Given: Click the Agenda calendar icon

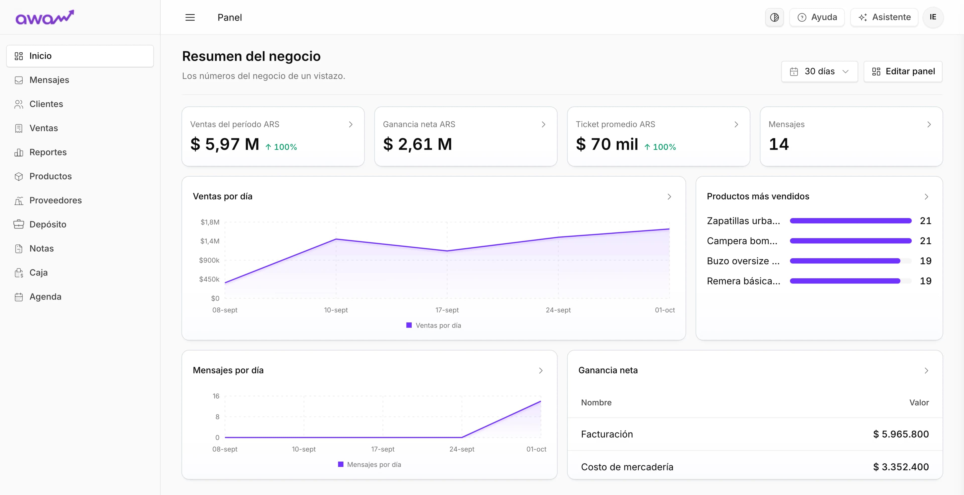Looking at the screenshot, I should tap(19, 297).
